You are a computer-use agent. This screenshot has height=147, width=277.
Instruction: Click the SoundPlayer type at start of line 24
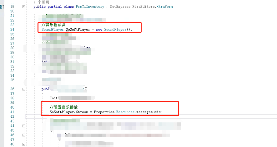[53, 29]
